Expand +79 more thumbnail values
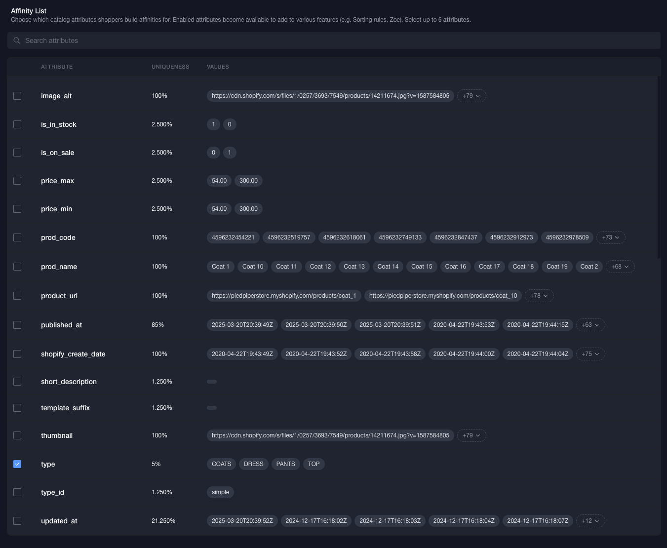The image size is (667, 548). (x=471, y=435)
